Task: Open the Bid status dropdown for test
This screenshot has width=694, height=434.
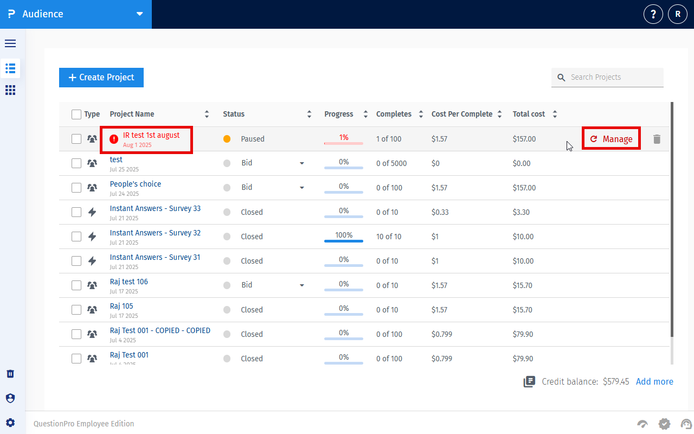Action: pyautogui.click(x=302, y=163)
